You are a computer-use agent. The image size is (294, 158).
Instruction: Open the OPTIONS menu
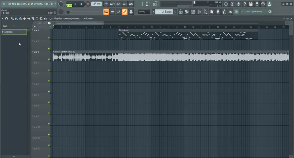pos(38,4)
